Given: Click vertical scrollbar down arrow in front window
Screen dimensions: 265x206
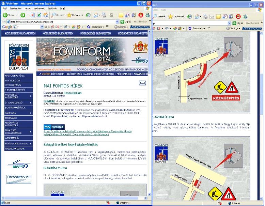Looking at the screenshot, I should pos(149,194).
